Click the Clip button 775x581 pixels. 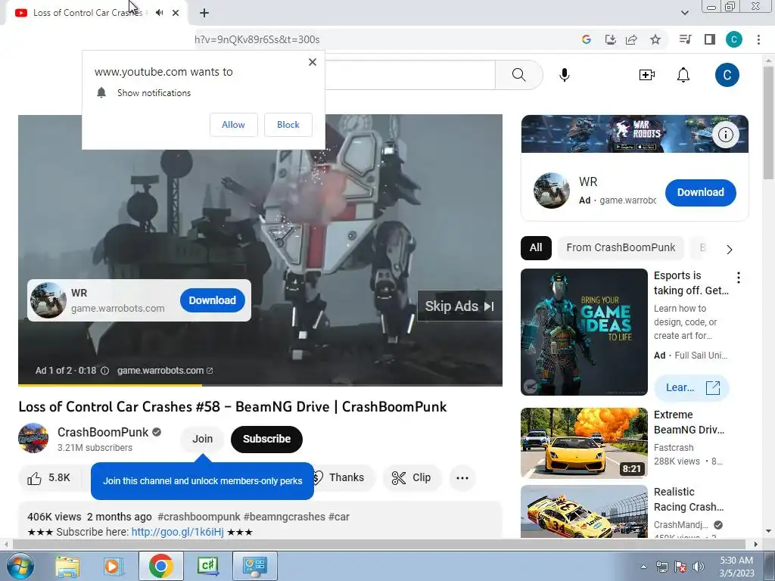point(412,478)
